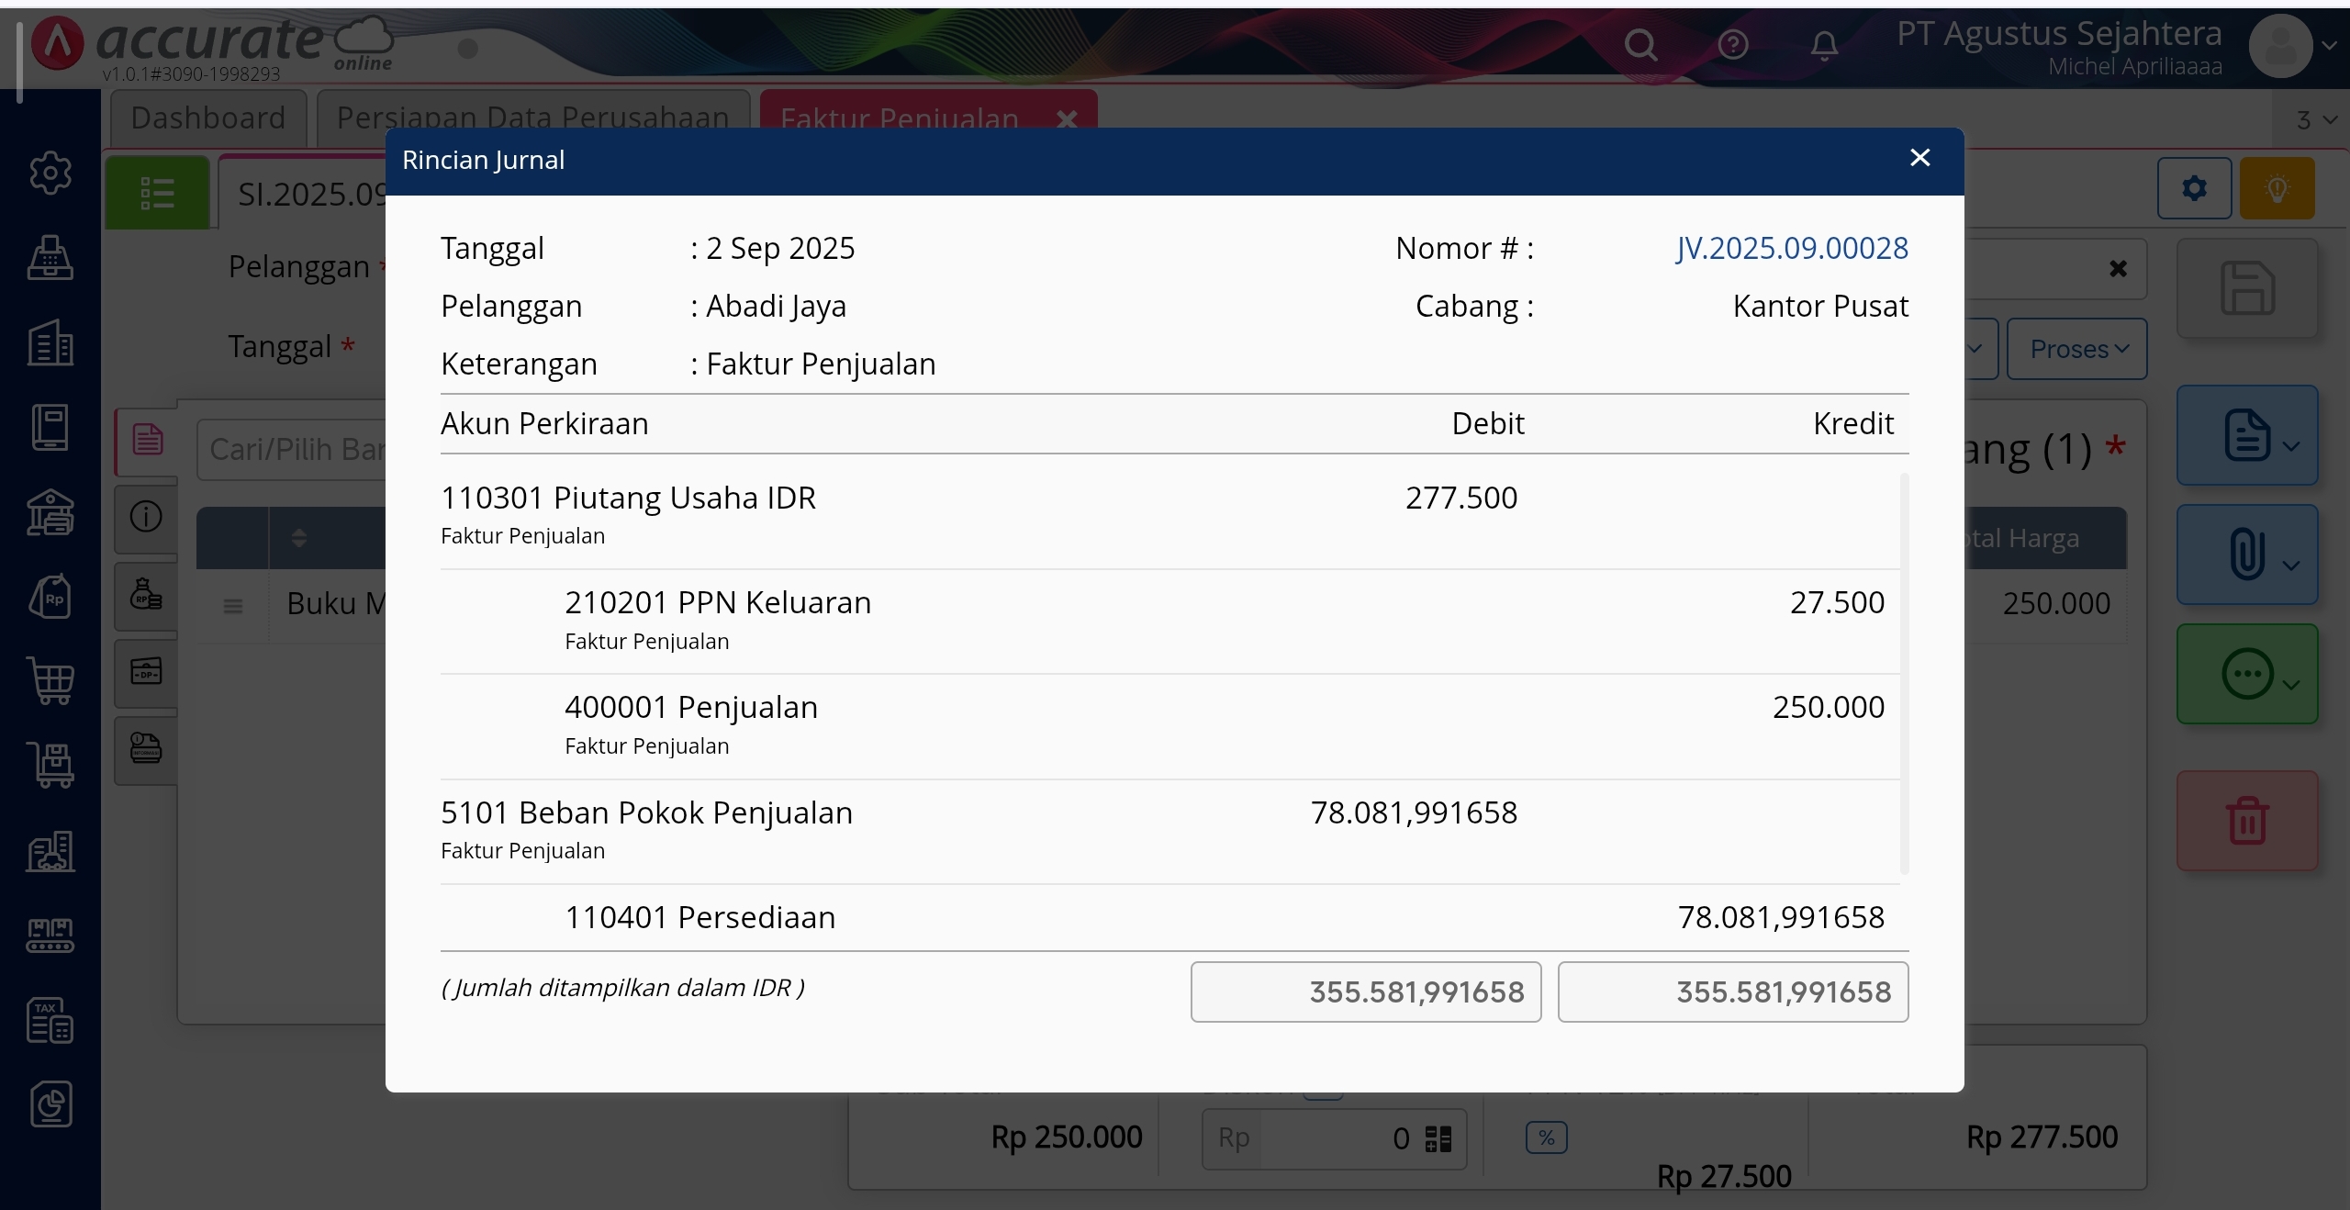This screenshot has height=1210, width=2350.
Task: Click the search magnifier icon in header
Action: 1640,44
